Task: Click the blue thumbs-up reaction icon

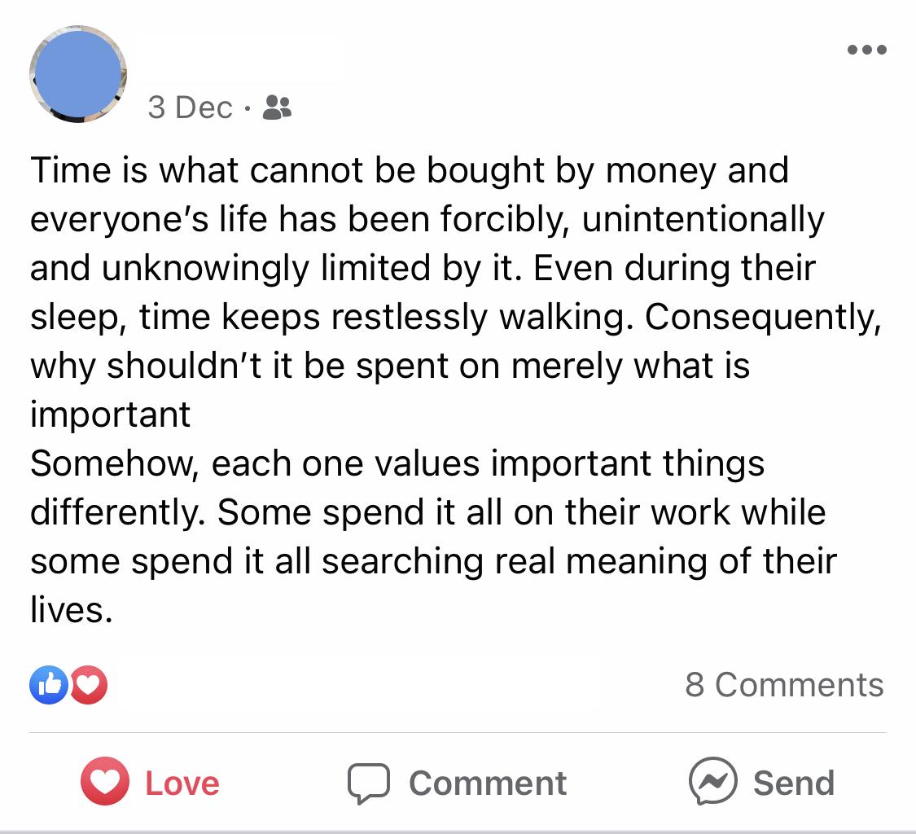Action: (x=49, y=684)
